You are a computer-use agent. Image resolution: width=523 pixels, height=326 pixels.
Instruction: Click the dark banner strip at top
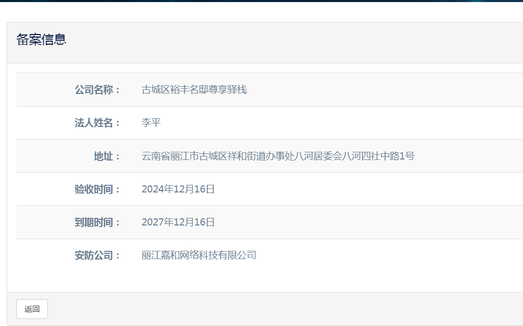coord(261,1)
